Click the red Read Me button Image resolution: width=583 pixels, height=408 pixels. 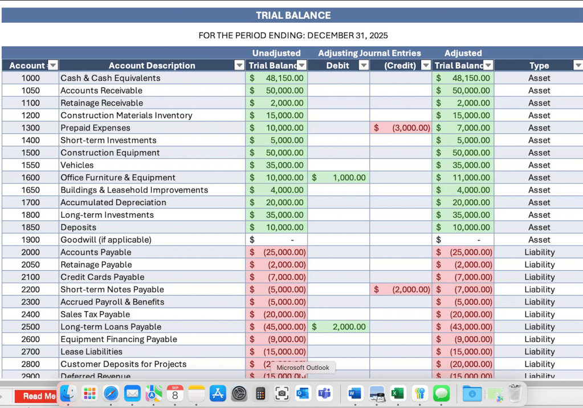click(x=35, y=396)
